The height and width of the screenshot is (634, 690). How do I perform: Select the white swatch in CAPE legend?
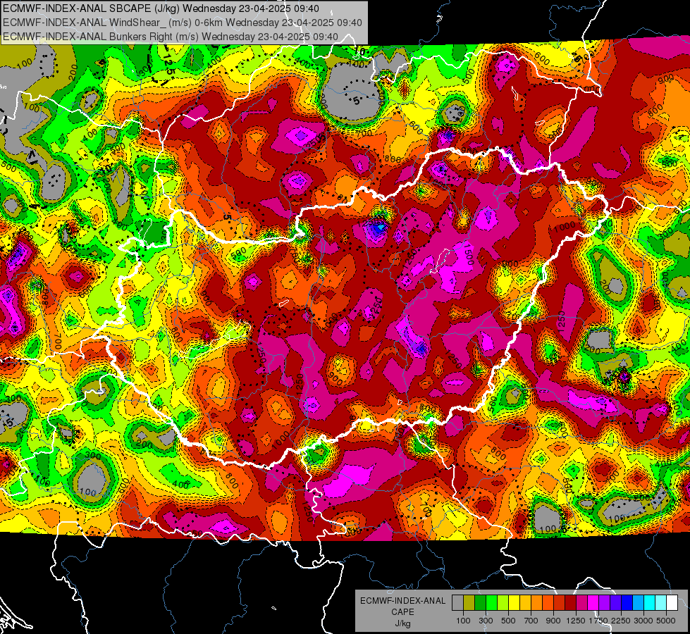coord(672,602)
